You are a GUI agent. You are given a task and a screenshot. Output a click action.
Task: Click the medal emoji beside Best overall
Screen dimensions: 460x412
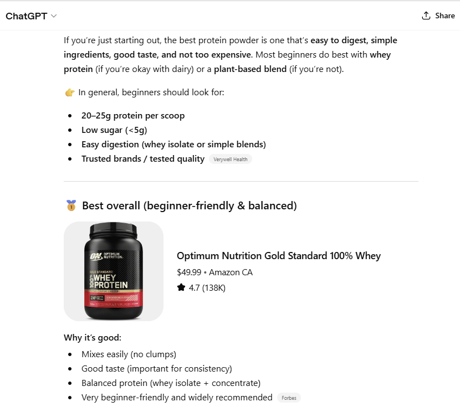70,205
